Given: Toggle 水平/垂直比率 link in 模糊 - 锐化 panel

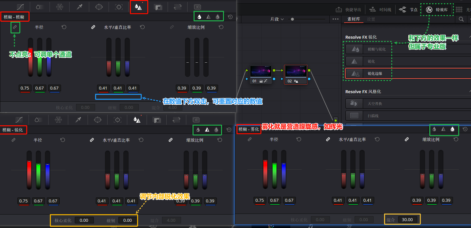Looking at the screenshot, I should pyautogui.click(x=92, y=140).
